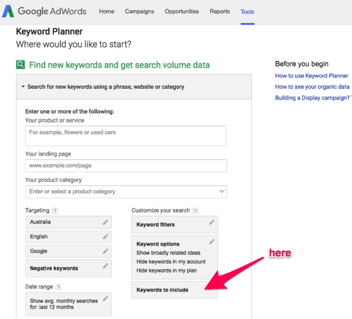352x319 pixels.
Task: Open product category dropdown arrow
Action: (222, 192)
